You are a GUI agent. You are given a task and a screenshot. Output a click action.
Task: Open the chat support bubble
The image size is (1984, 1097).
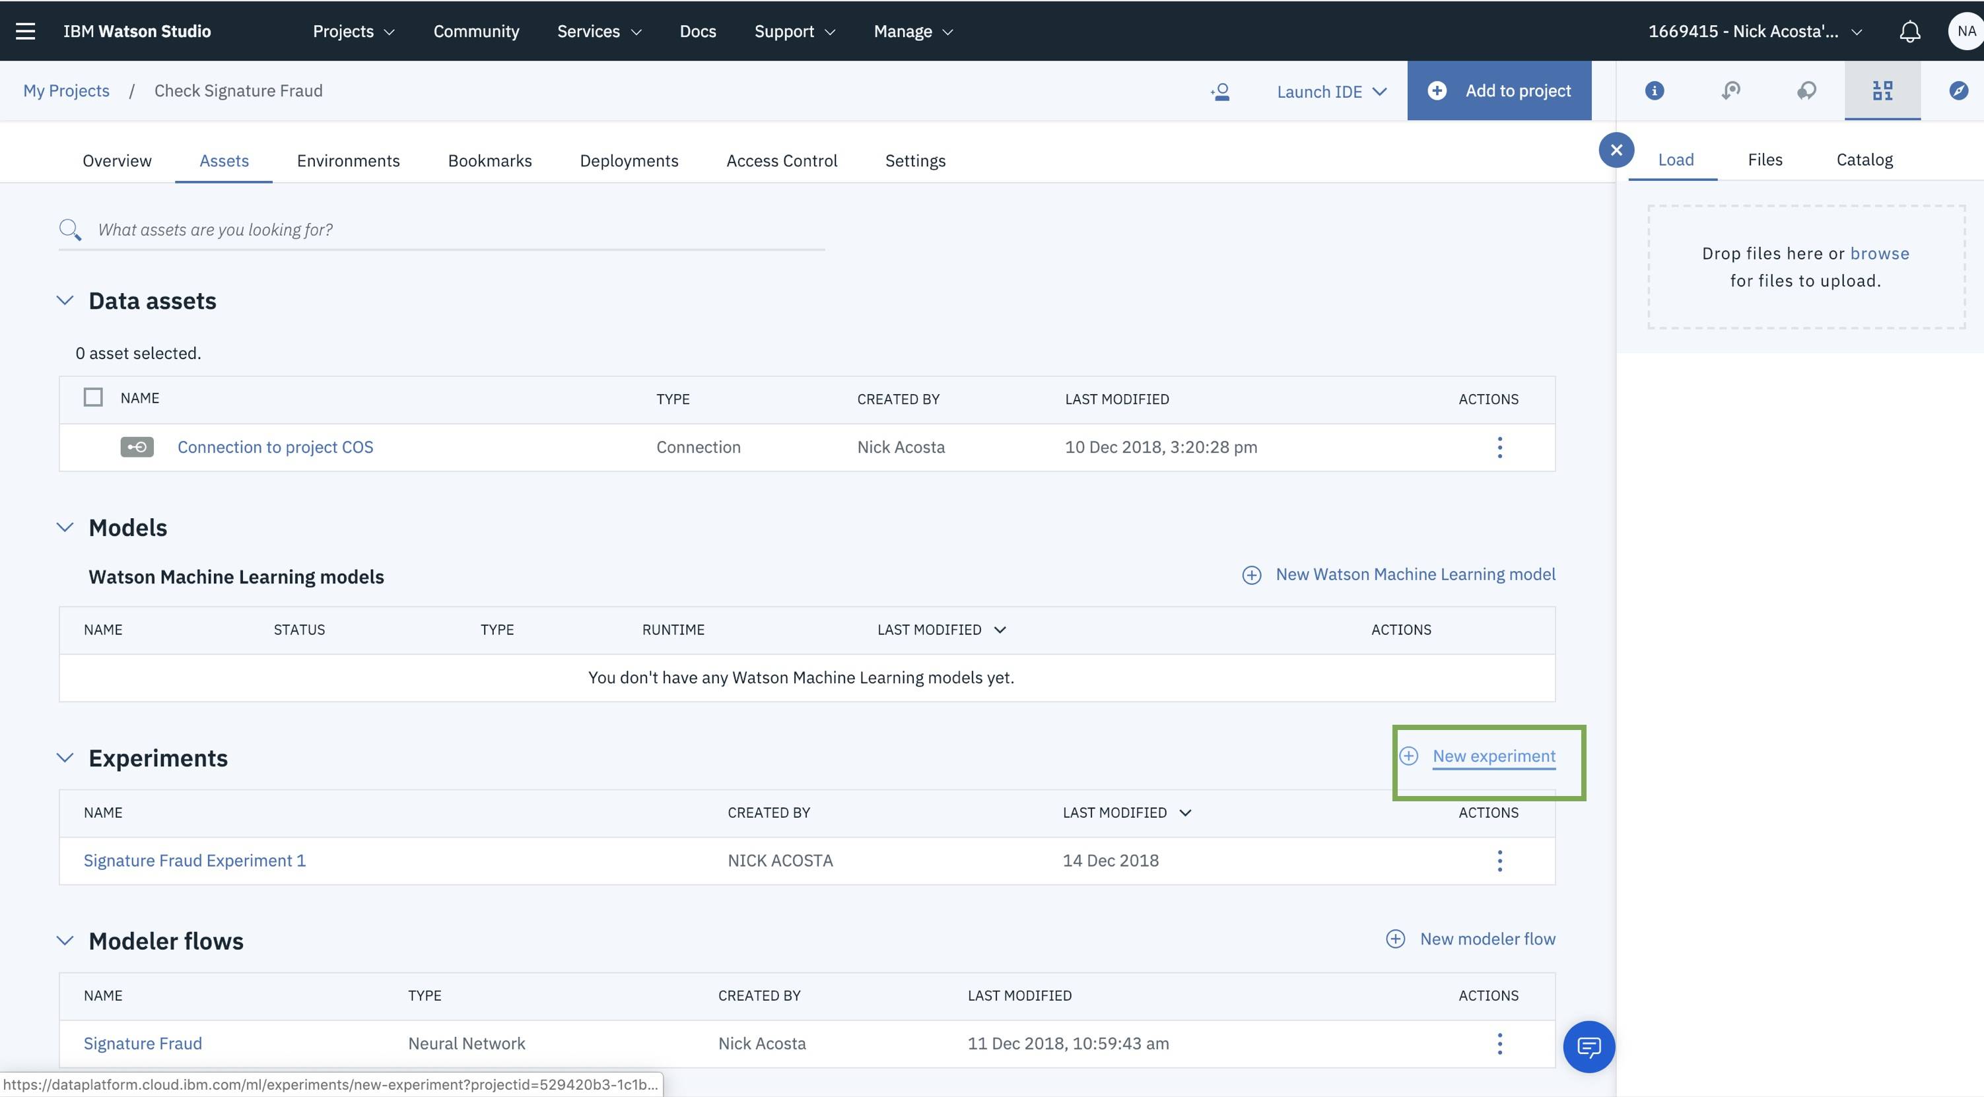point(1588,1046)
